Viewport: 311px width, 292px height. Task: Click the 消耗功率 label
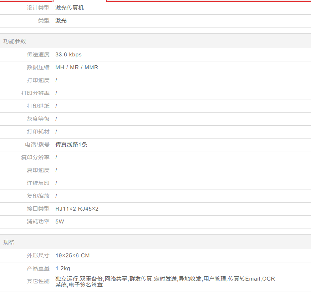(38, 222)
